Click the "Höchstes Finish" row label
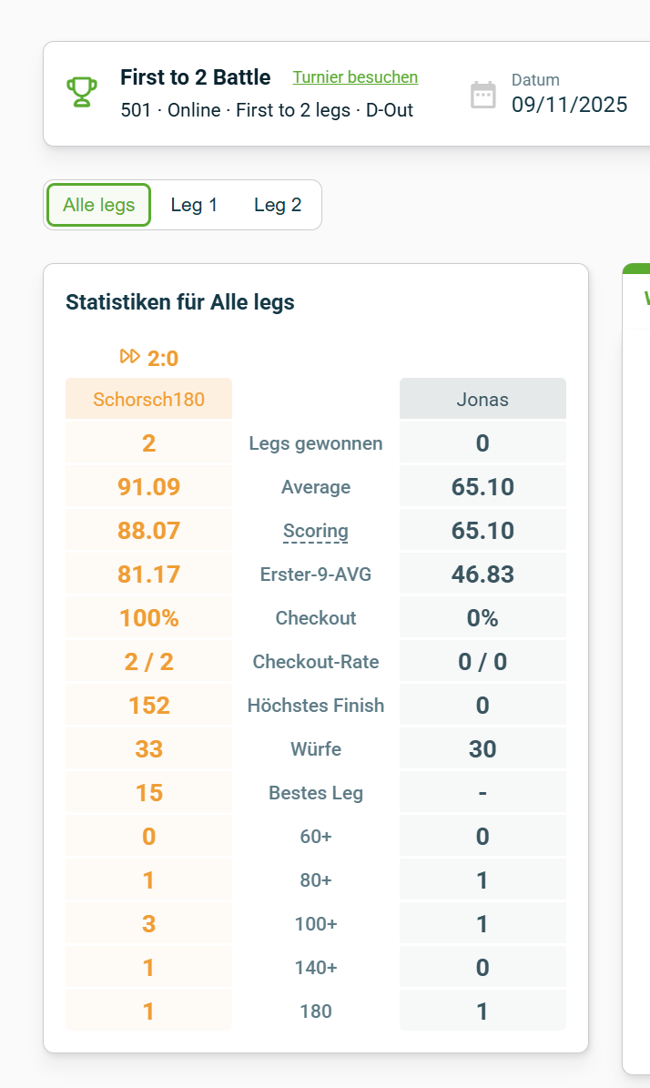The height and width of the screenshot is (1088, 650). (316, 706)
